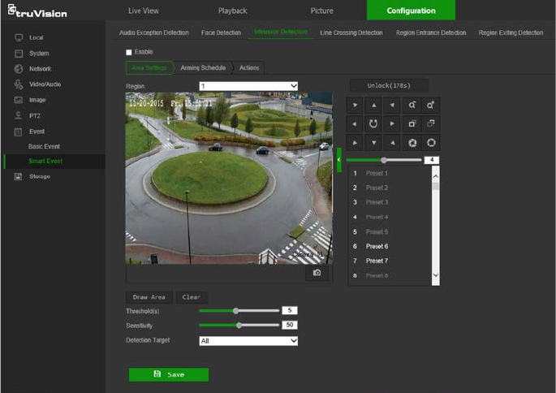Click the zoom out magnifier icon
The image size is (556, 393).
412,105
